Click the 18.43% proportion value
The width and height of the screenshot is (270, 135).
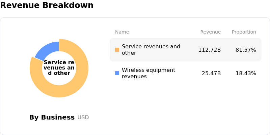(246, 73)
